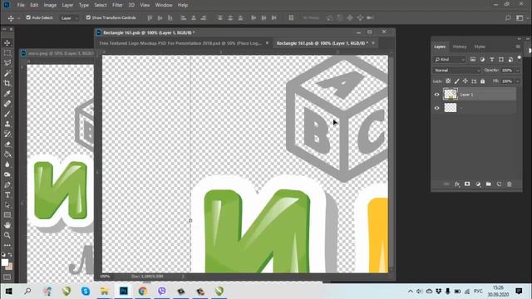Select the Dodge tool
Viewport: 532px width, 299px height.
coord(7,174)
